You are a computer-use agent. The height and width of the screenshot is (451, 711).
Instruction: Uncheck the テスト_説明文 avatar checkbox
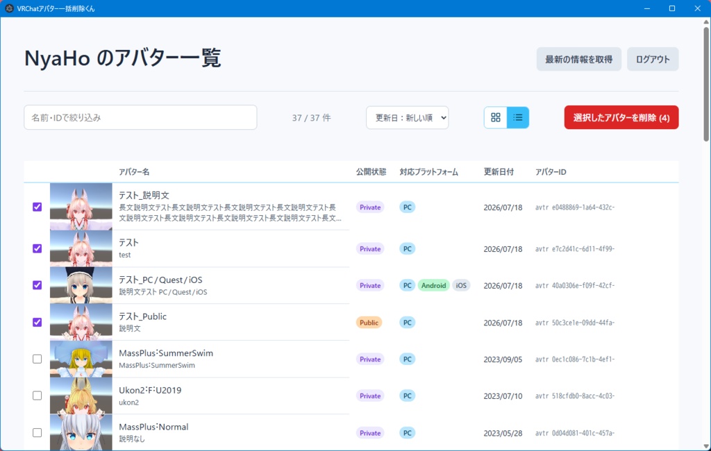(37, 207)
